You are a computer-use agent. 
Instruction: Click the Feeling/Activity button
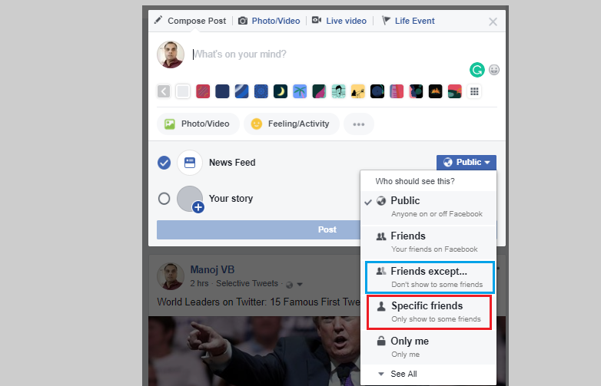tap(291, 124)
